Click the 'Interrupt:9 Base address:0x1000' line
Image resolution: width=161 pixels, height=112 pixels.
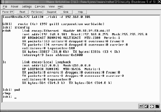[52, 55]
